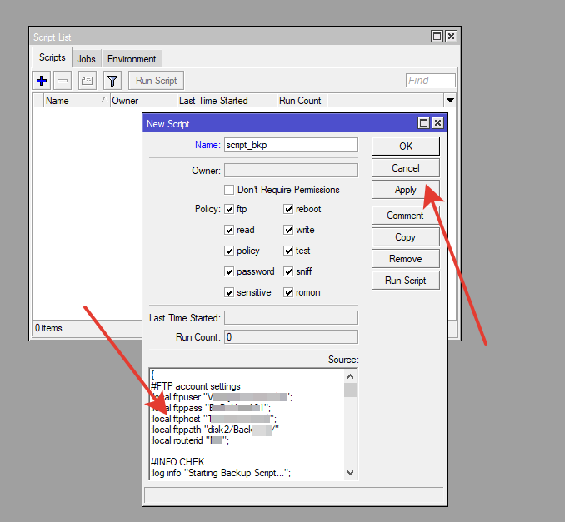Screen dimensions: 565x522
Task: Uncheck the ftp policy checkbox
Action: pos(229,209)
